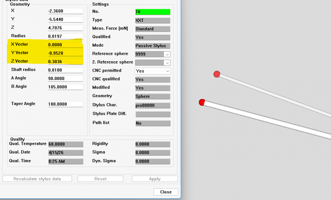Click the B Angle input field

point(65,87)
